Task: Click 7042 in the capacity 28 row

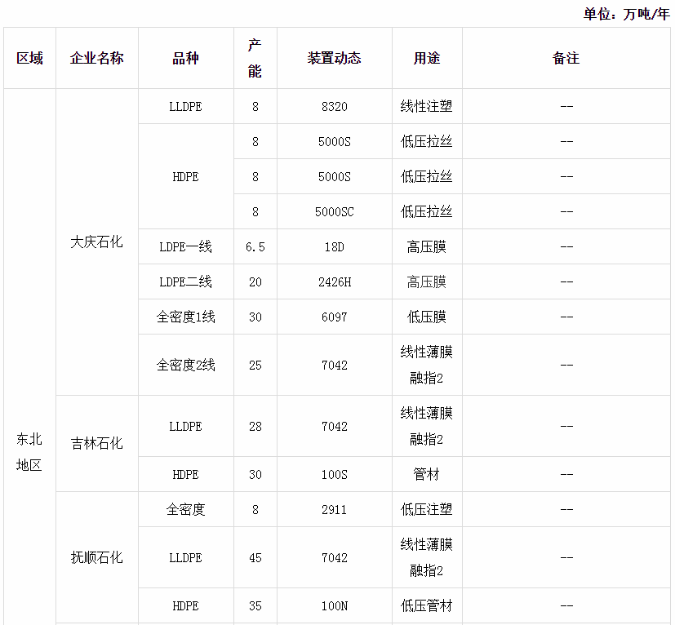Action: 334,426
